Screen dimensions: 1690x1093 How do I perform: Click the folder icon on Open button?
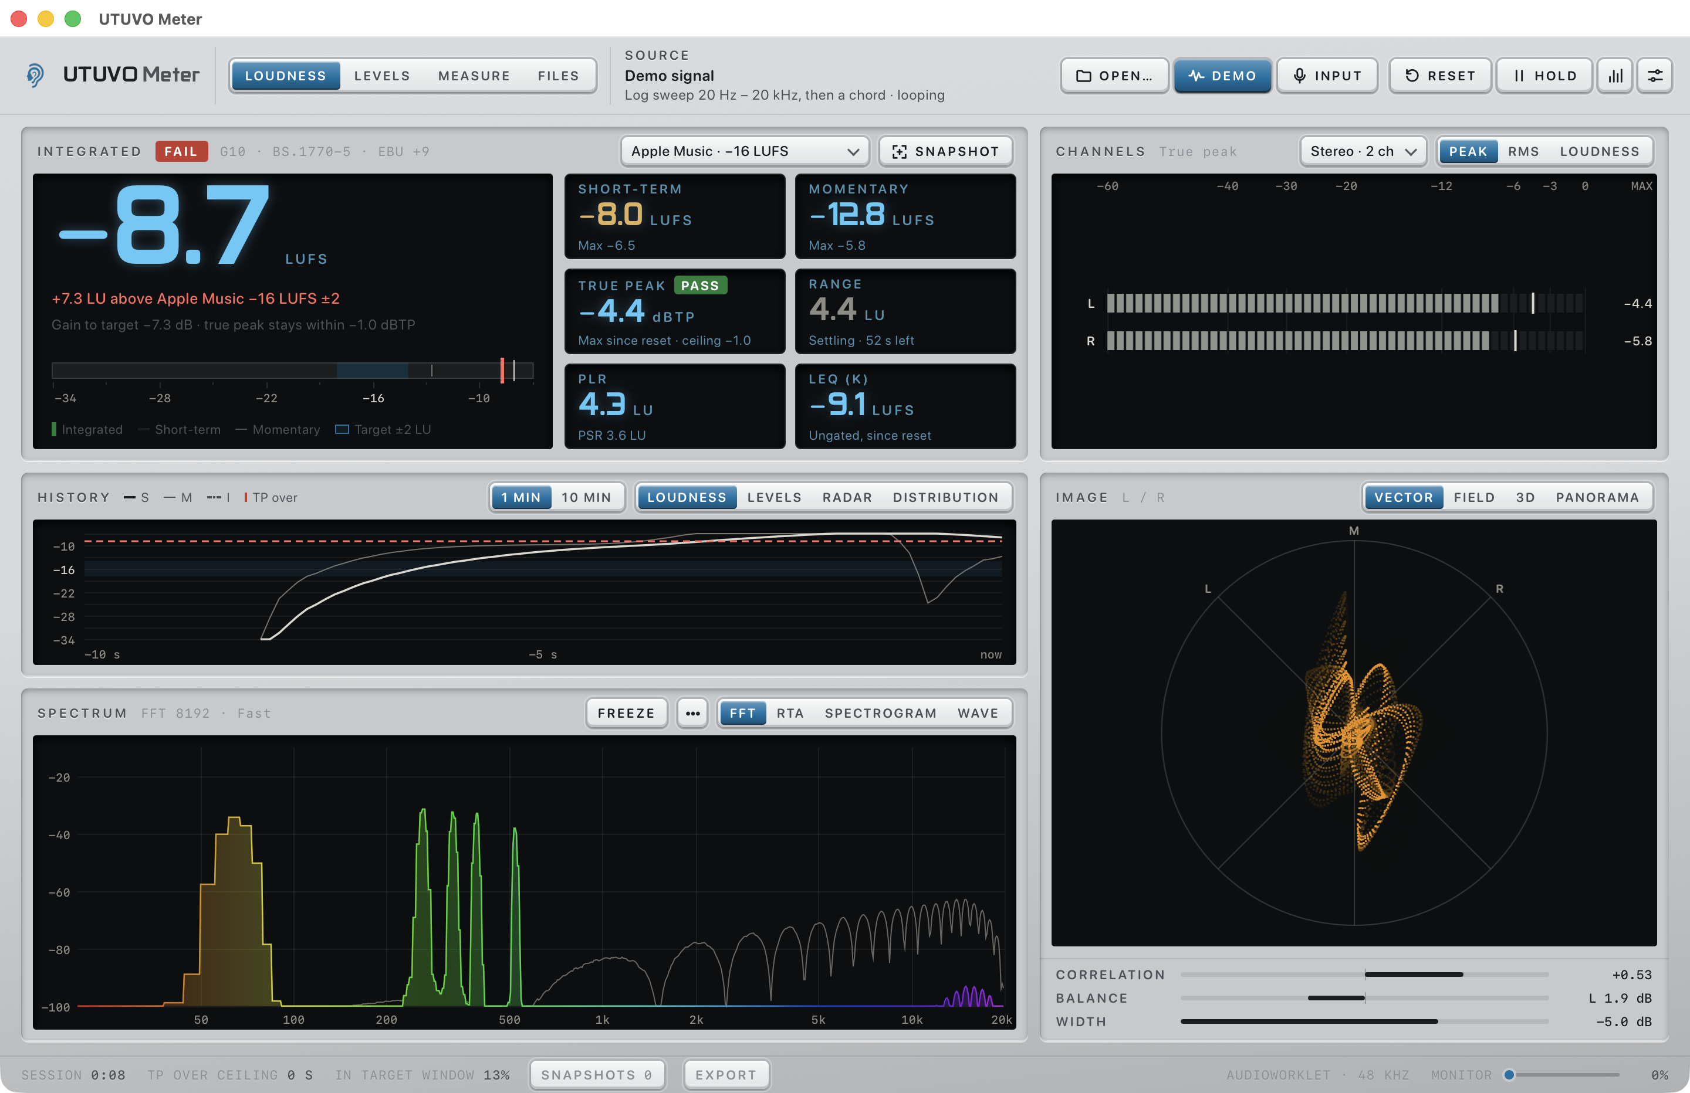click(x=1083, y=76)
